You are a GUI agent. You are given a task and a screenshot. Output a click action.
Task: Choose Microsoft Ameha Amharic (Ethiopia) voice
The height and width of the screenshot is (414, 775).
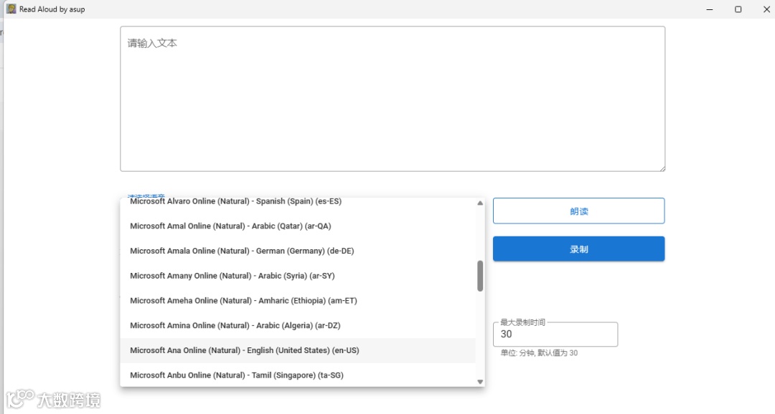coord(298,301)
